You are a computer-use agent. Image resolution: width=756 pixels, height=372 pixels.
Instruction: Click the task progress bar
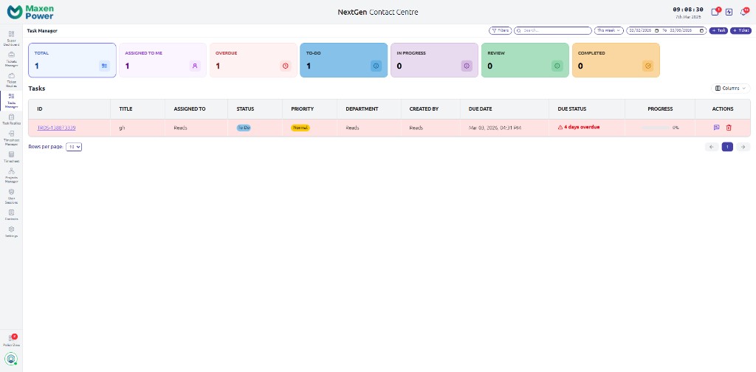[x=654, y=128]
